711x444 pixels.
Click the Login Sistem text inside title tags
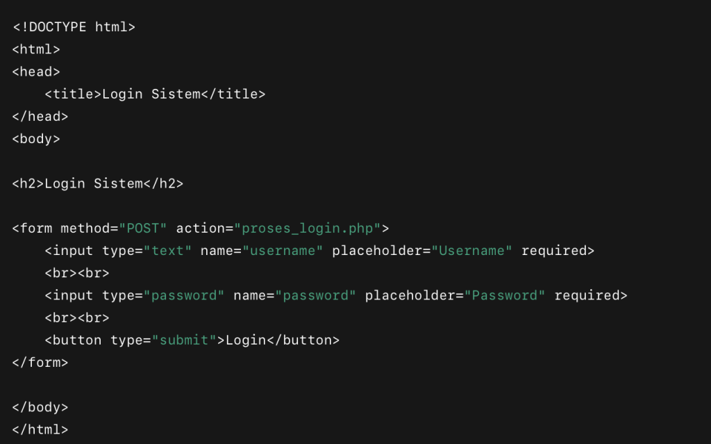tap(151, 94)
